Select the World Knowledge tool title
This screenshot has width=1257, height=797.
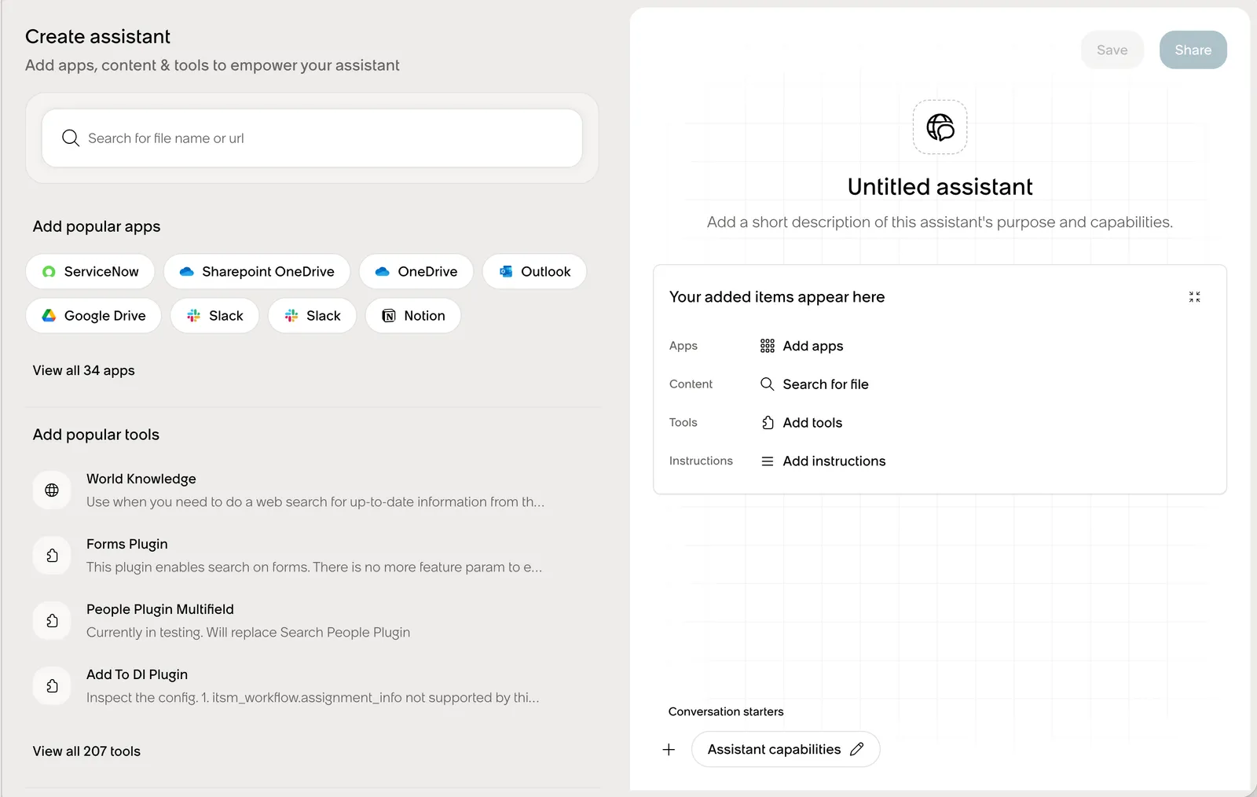tap(141, 479)
